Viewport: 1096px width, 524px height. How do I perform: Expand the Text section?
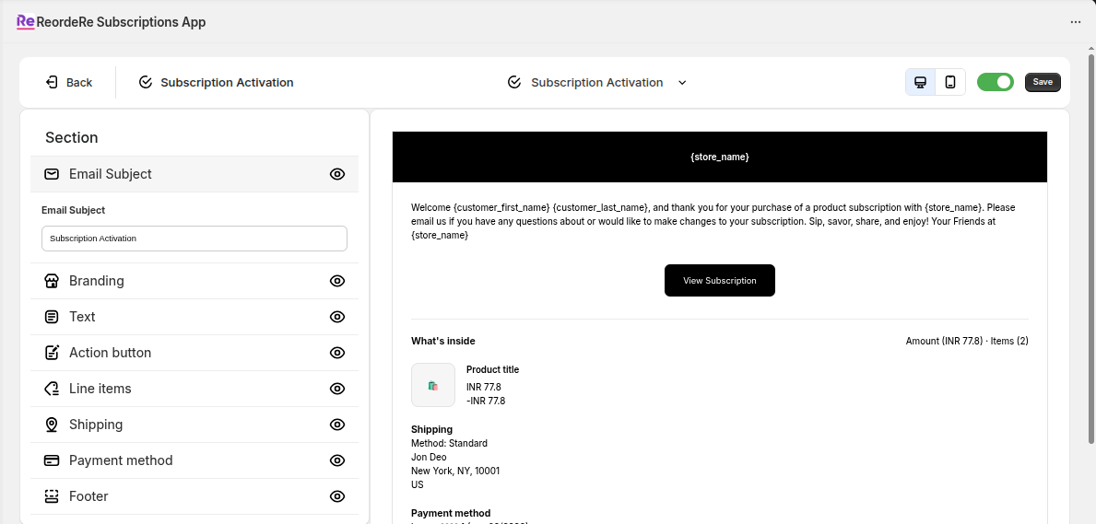pos(82,317)
